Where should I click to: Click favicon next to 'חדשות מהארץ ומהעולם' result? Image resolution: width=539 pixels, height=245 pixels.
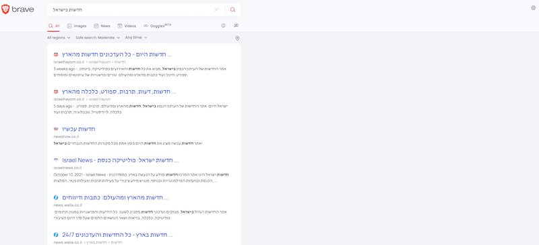click(56, 198)
